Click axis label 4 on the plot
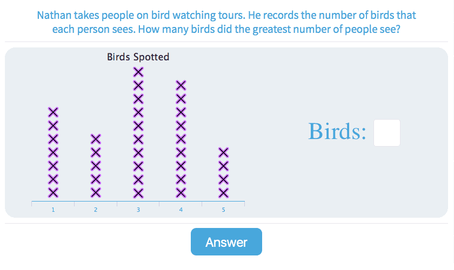The image size is (454, 270). (181, 210)
